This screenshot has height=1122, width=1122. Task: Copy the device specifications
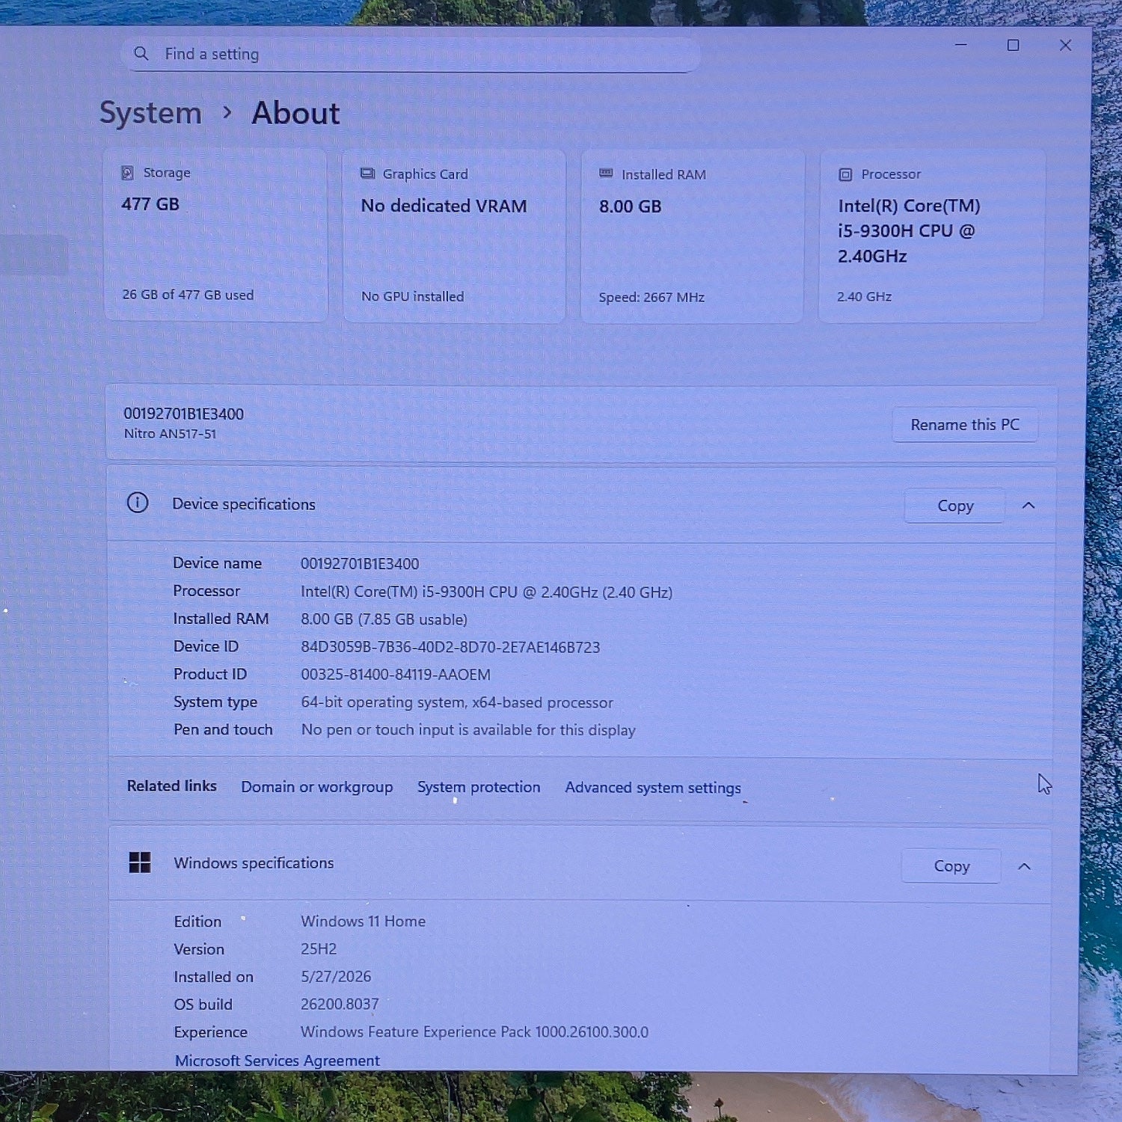pyautogui.click(x=954, y=506)
